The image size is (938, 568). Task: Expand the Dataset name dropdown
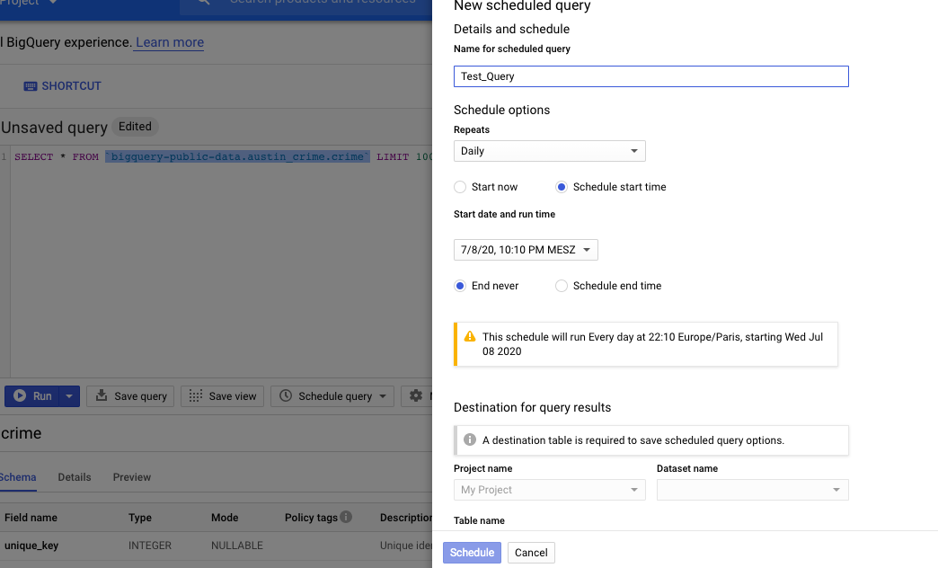point(752,490)
